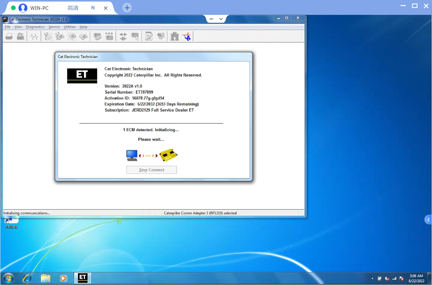Open the Diagnostics menu

(x=35, y=27)
